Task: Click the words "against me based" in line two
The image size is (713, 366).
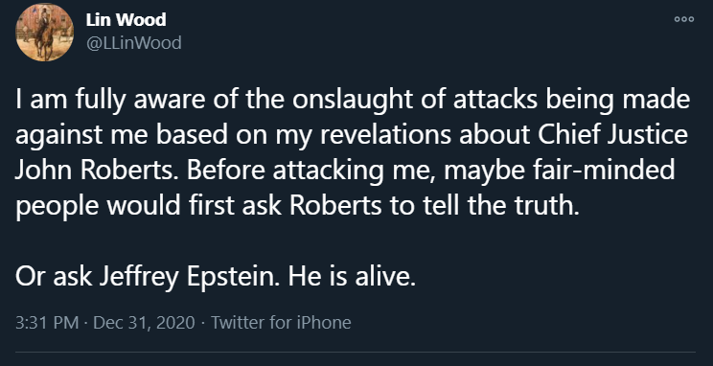Action: tap(122, 135)
